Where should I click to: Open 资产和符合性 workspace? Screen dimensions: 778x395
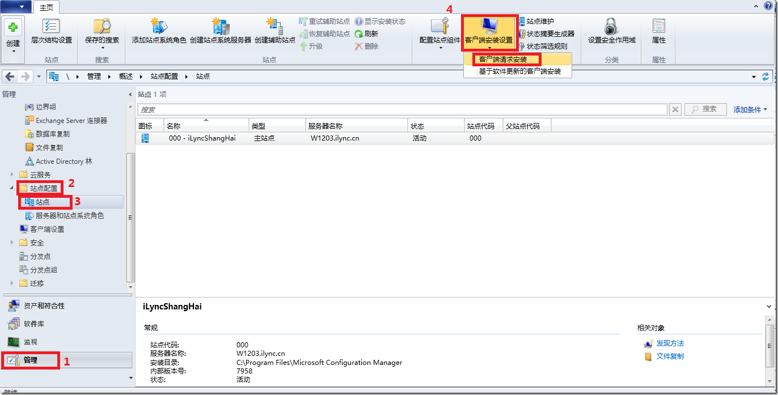click(67, 306)
